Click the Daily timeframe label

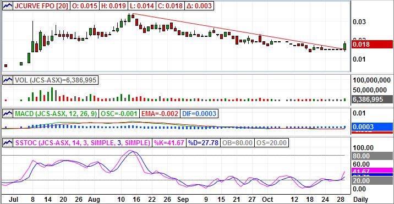(361, 200)
